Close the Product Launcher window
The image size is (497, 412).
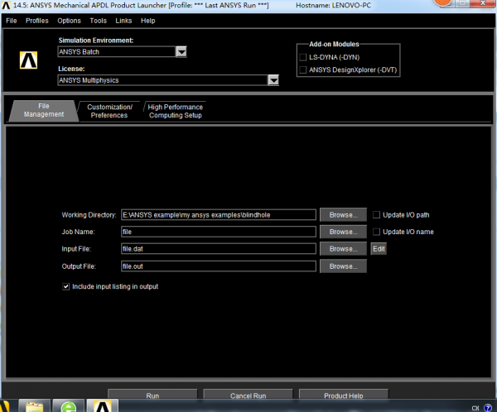pyautogui.click(x=482, y=3)
